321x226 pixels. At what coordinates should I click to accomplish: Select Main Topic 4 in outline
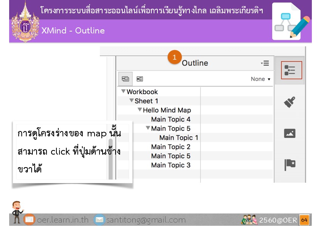tap(170, 119)
